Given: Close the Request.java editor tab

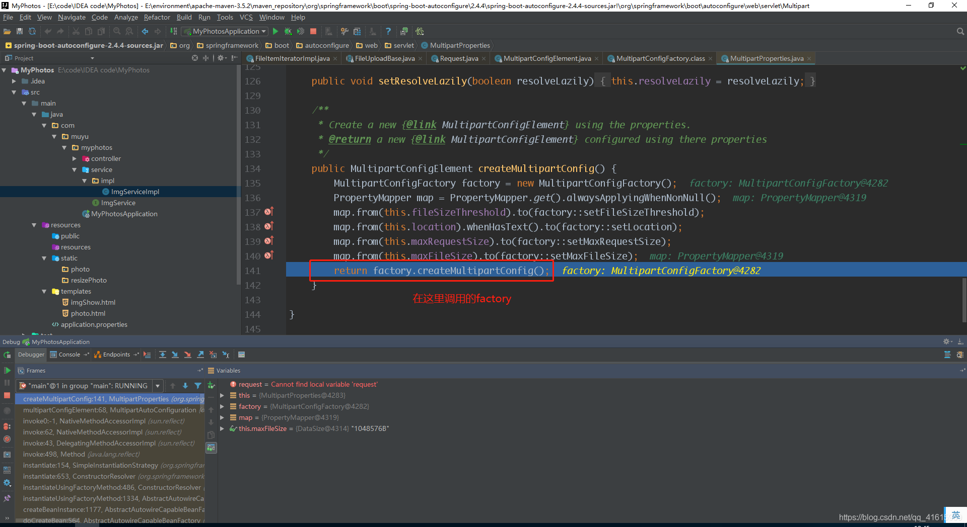Looking at the screenshot, I should (483, 59).
